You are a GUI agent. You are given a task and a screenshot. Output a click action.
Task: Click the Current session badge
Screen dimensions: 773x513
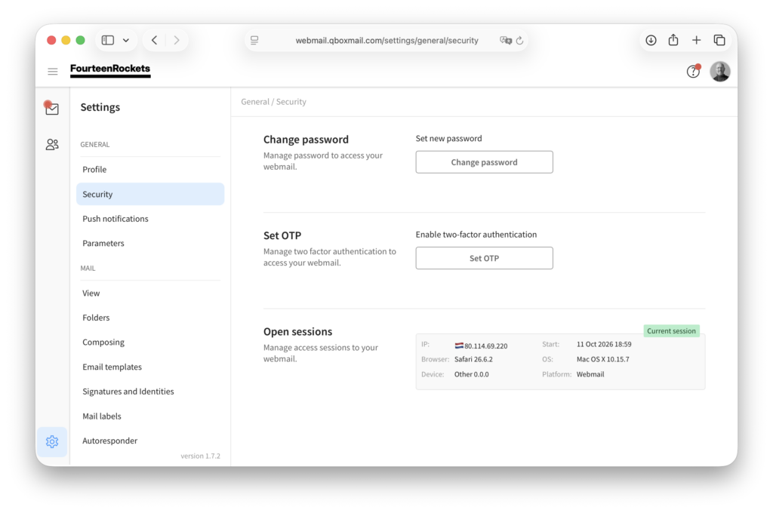pos(671,331)
